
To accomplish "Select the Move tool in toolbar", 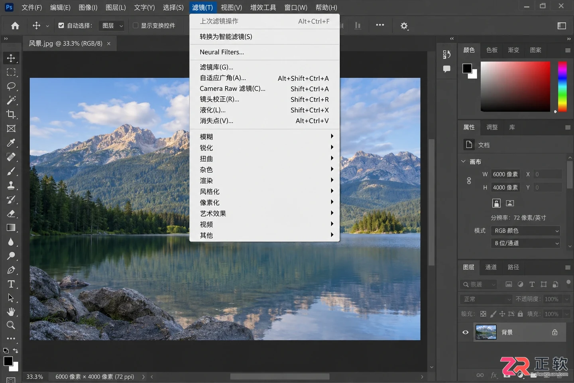I will tap(11, 58).
